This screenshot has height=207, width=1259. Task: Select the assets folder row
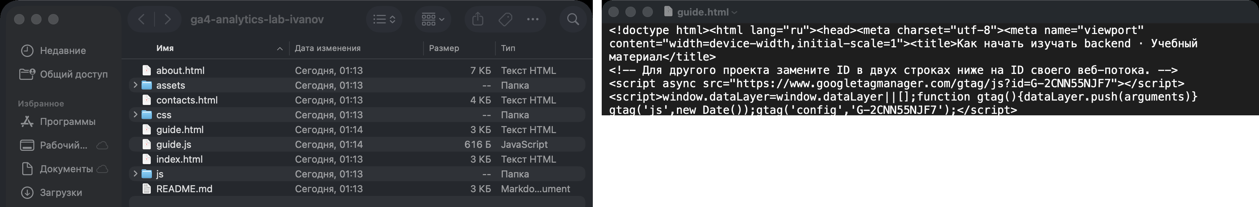[357, 85]
